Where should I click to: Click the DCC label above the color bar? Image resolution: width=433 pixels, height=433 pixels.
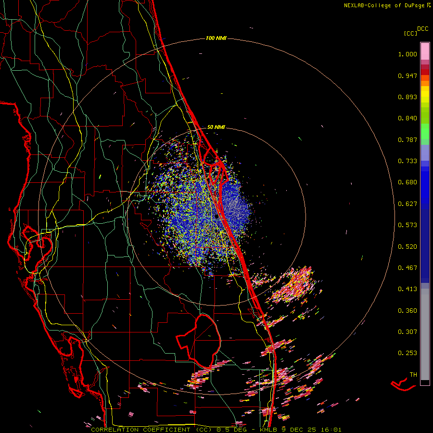coord(422,29)
